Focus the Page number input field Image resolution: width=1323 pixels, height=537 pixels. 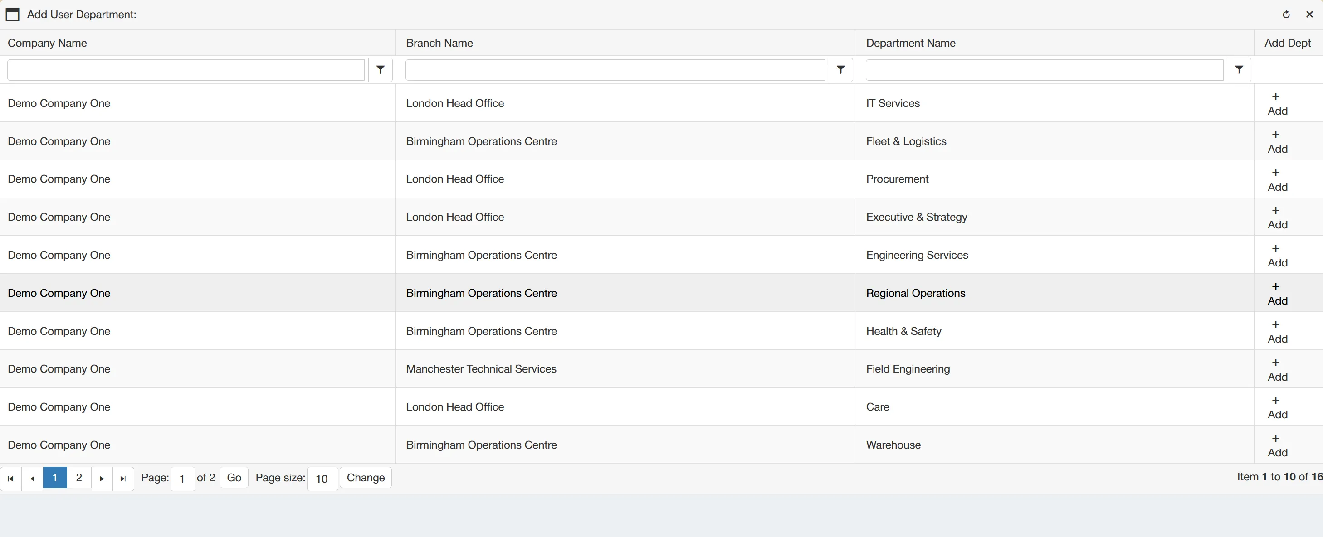click(183, 479)
